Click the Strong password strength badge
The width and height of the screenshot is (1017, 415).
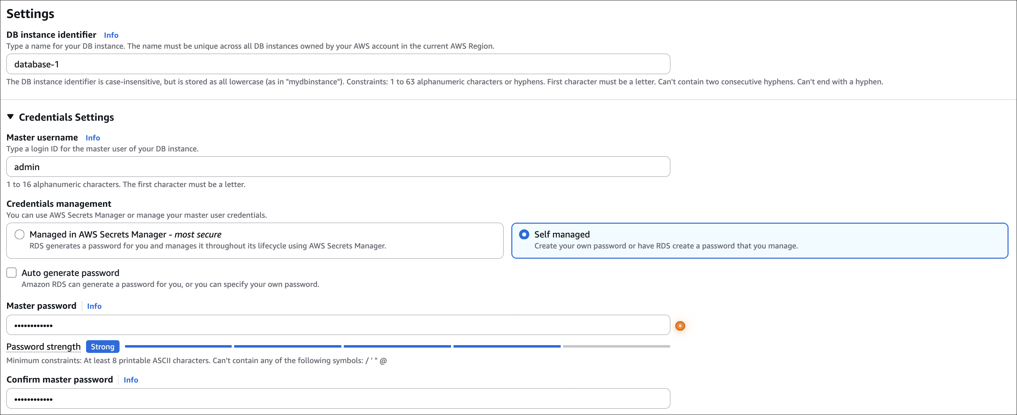[x=102, y=347]
